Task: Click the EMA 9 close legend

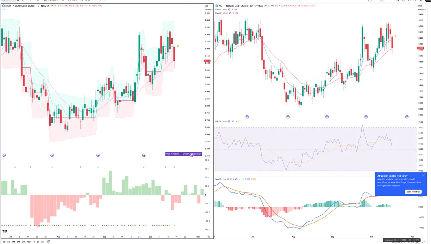Action: (x=221, y=9)
